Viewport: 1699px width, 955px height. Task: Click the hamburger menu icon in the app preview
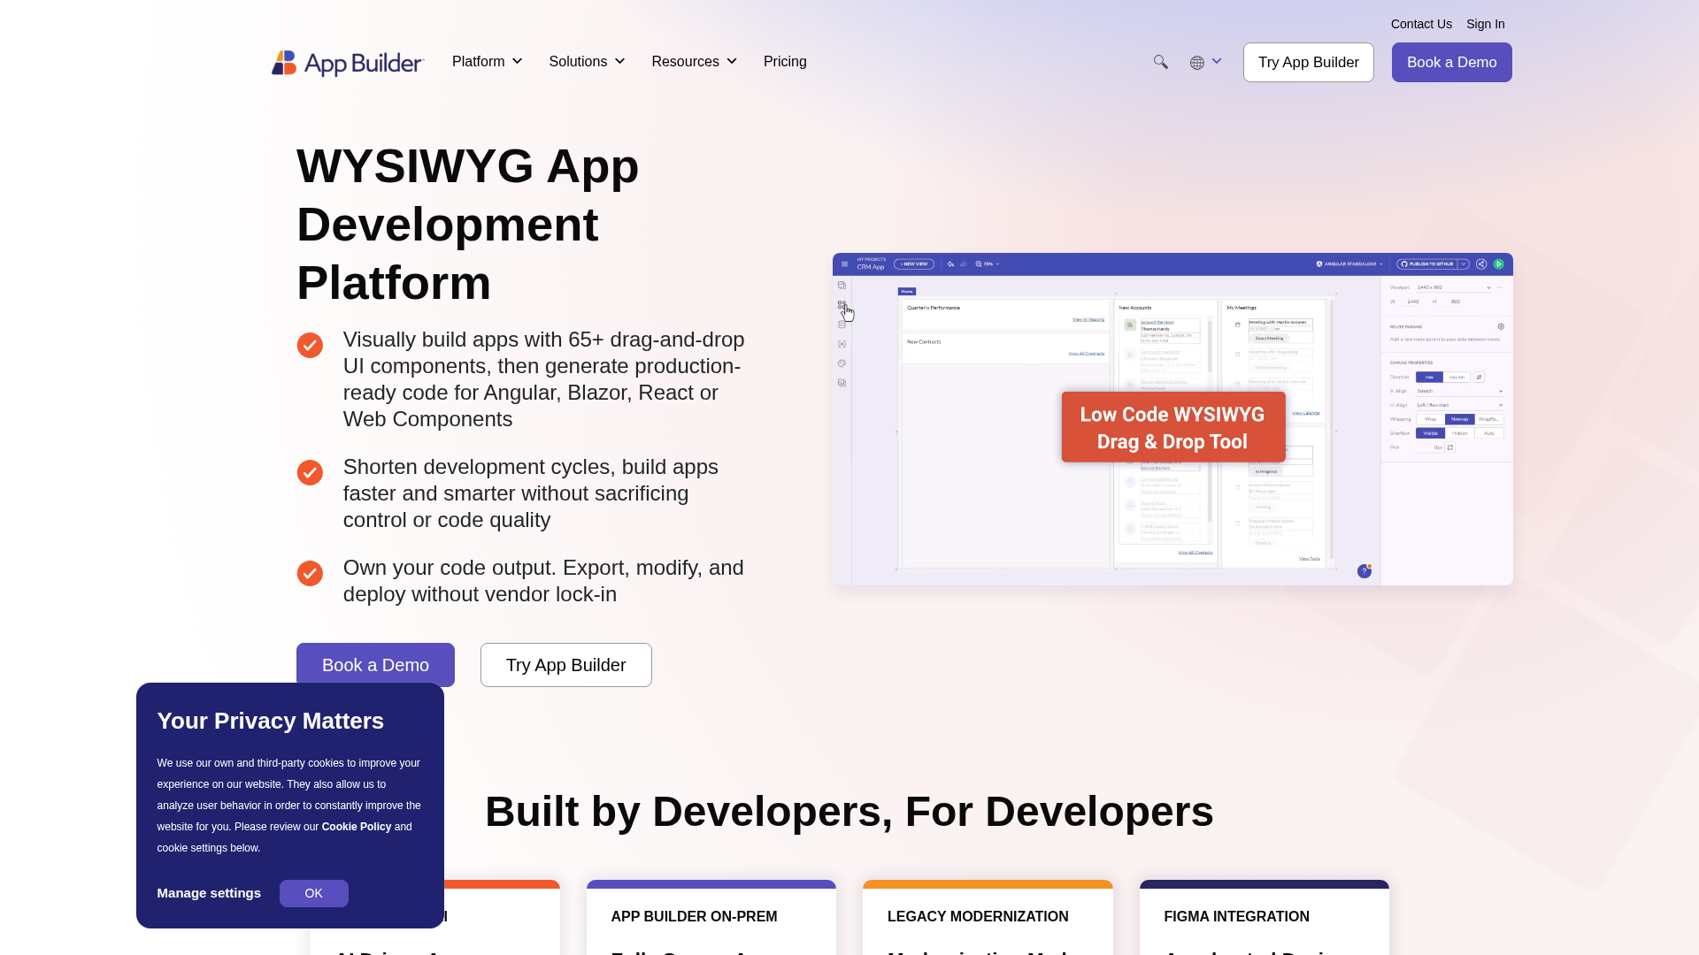844,264
